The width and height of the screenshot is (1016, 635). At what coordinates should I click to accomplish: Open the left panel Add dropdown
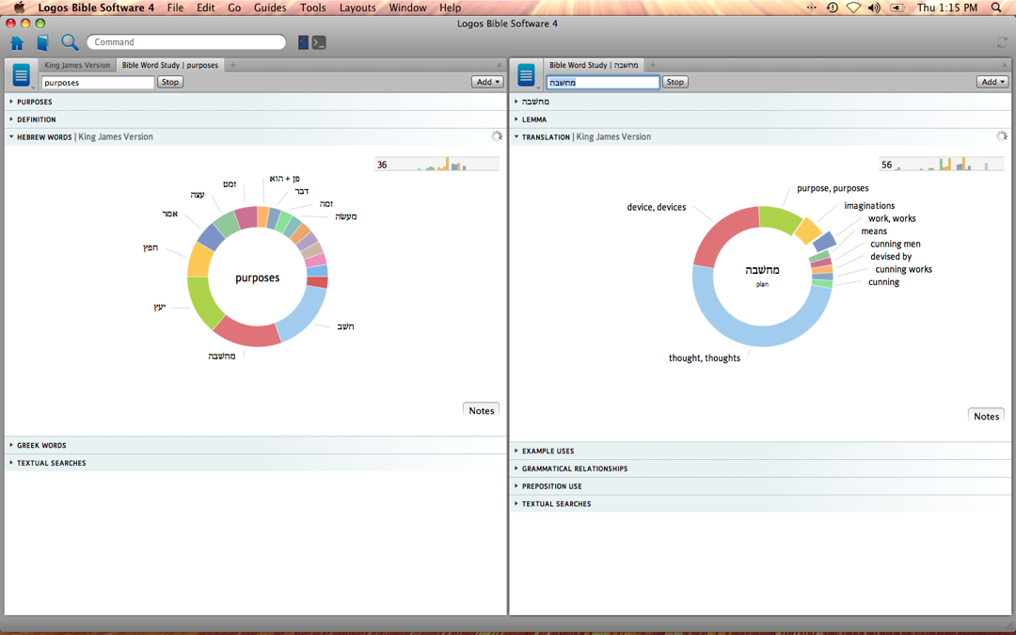tap(488, 82)
